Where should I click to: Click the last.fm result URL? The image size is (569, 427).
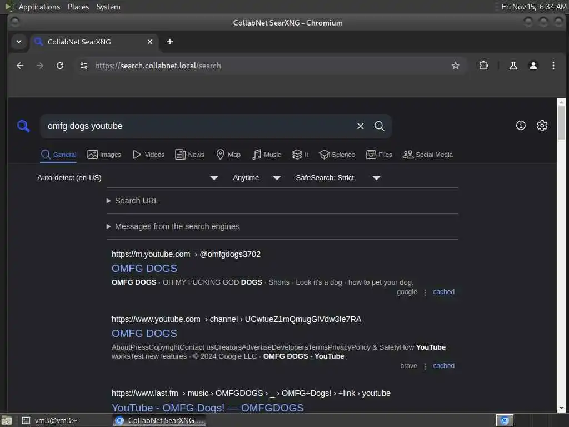(x=251, y=393)
